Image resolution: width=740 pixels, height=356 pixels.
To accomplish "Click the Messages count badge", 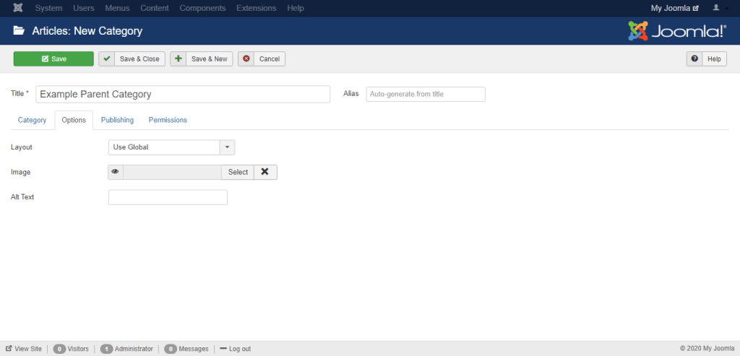I will tap(171, 349).
